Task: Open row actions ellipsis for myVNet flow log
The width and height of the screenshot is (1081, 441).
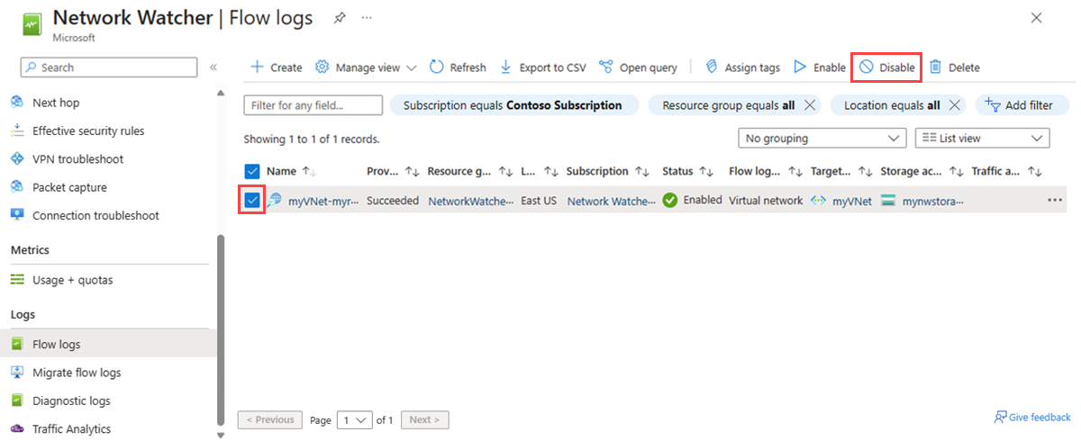Action: pos(1055,201)
